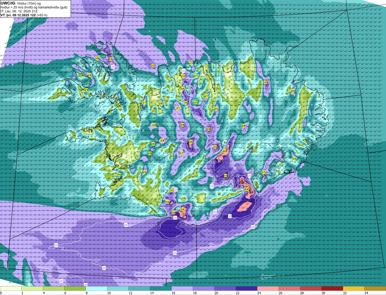Select the dark gold swatch above 34 m/s
Viewport: 386px width, 295px height.
(375, 289)
